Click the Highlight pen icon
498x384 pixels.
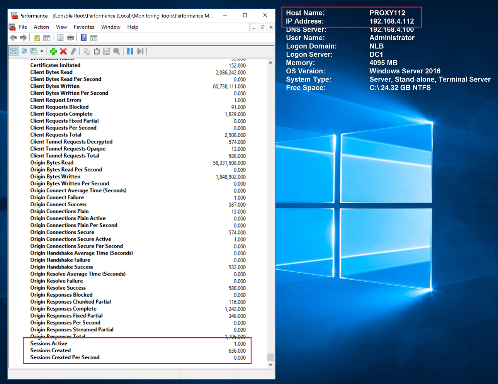tap(73, 51)
